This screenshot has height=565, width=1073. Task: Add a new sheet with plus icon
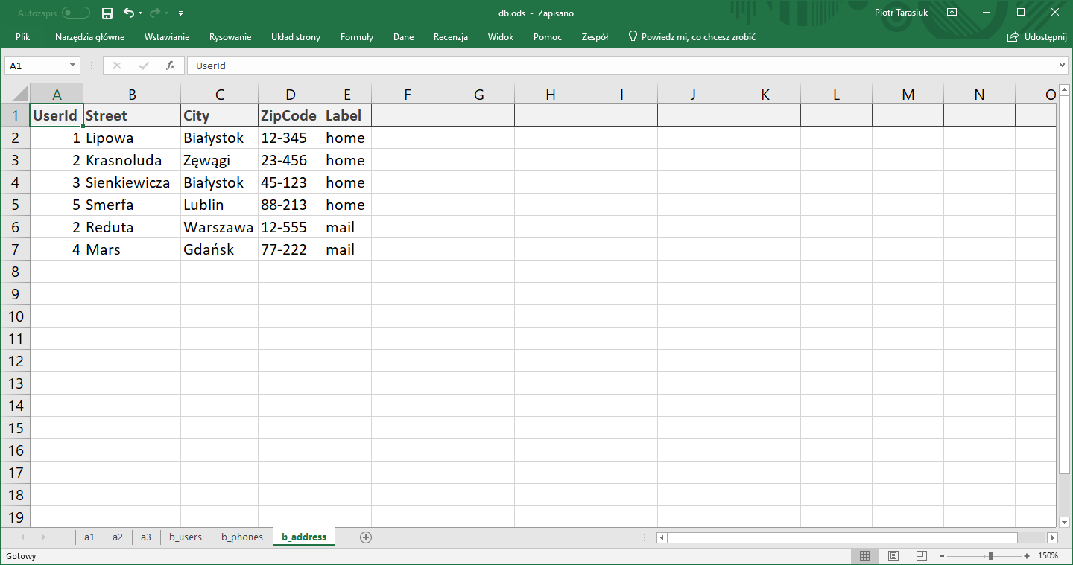click(x=365, y=537)
